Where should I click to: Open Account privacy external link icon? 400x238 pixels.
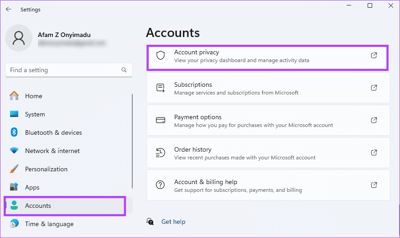[374, 55]
